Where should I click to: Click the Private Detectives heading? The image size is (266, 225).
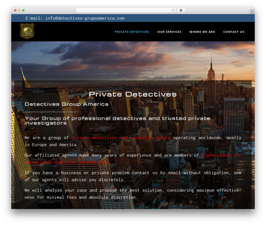point(132,94)
